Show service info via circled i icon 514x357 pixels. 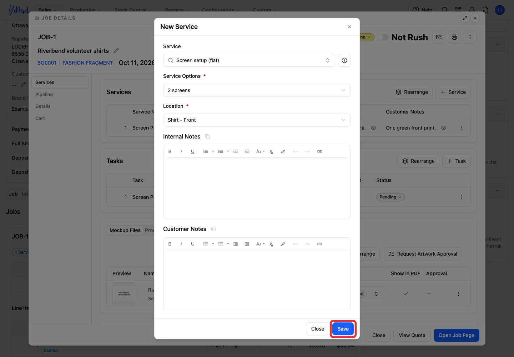coord(344,60)
